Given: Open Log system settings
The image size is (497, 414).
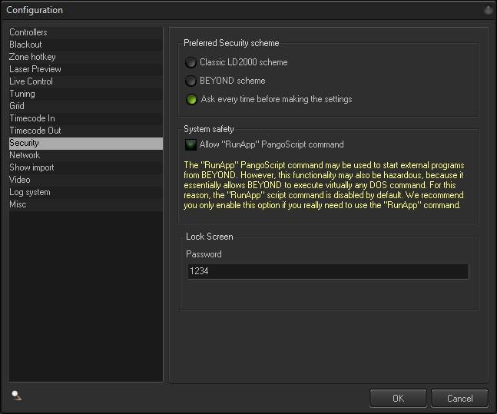Looking at the screenshot, I should coord(30,192).
